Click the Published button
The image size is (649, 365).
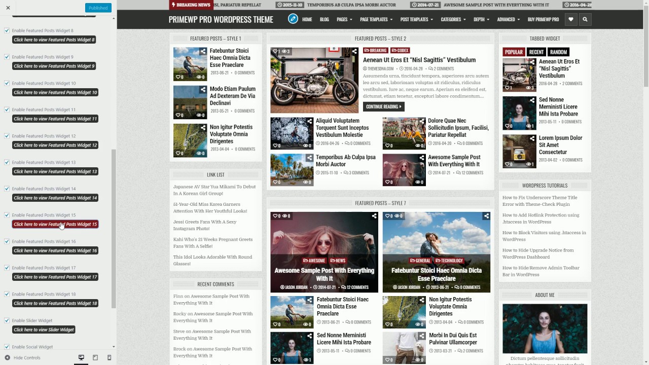(x=98, y=8)
